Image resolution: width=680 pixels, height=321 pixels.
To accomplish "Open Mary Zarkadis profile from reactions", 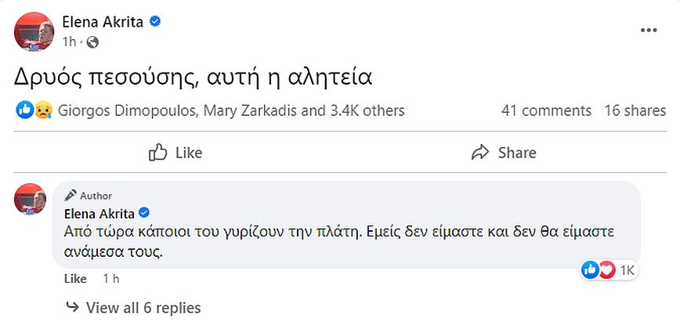I will [251, 111].
